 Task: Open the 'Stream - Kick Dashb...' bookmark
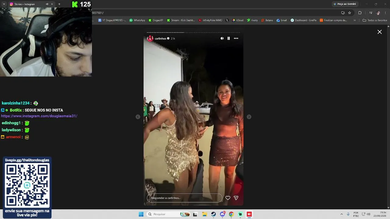pyautogui.click(x=181, y=20)
